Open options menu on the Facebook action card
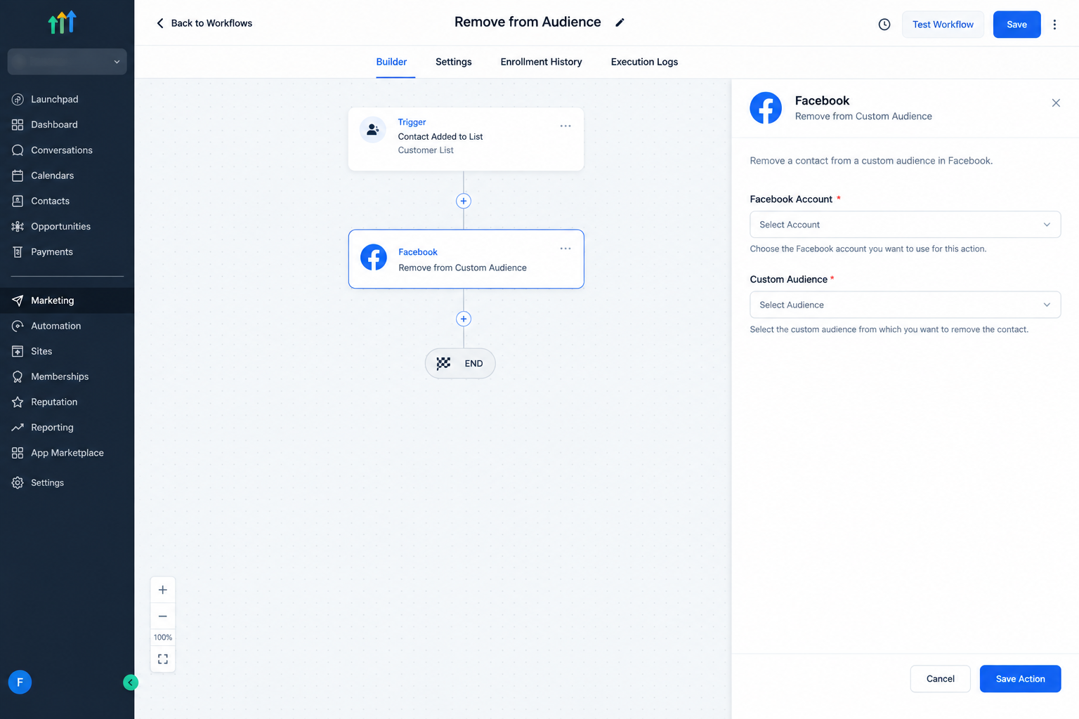 (565, 249)
